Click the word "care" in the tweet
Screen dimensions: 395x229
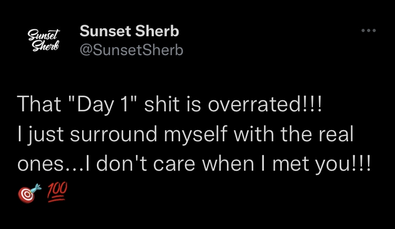pyautogui.click(x=174, y=164)
